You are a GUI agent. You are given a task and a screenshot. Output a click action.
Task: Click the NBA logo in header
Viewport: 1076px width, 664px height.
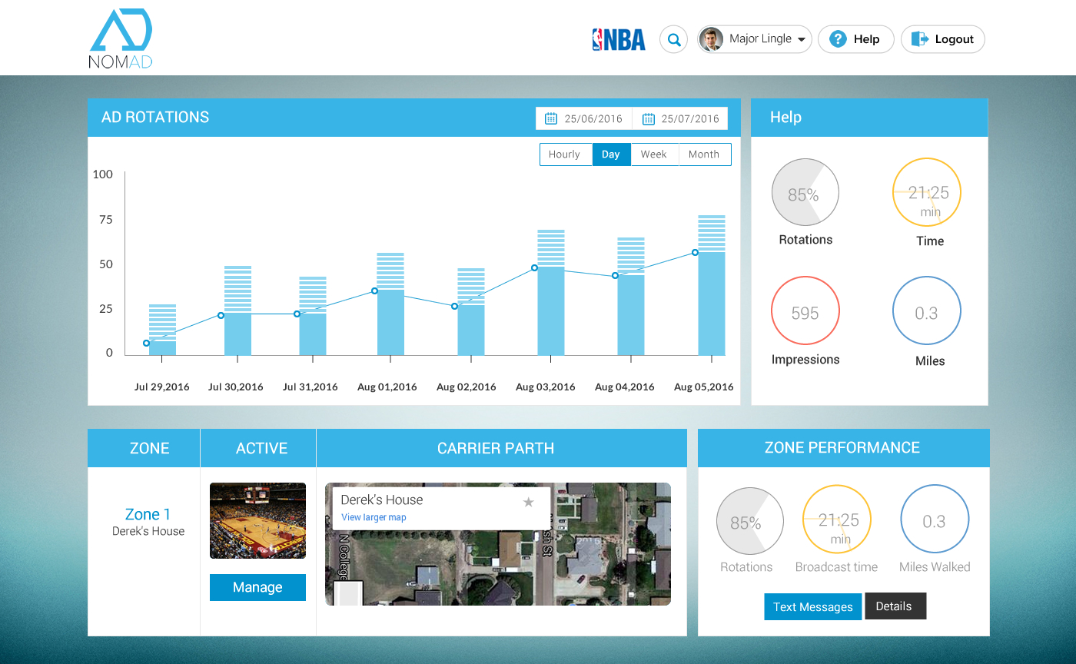click(x=619, y=39)
